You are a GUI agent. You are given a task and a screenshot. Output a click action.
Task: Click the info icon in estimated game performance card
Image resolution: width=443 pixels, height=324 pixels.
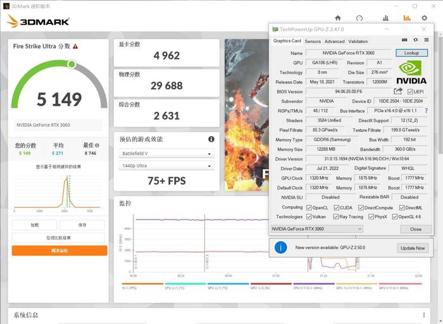tap(211, 139)
